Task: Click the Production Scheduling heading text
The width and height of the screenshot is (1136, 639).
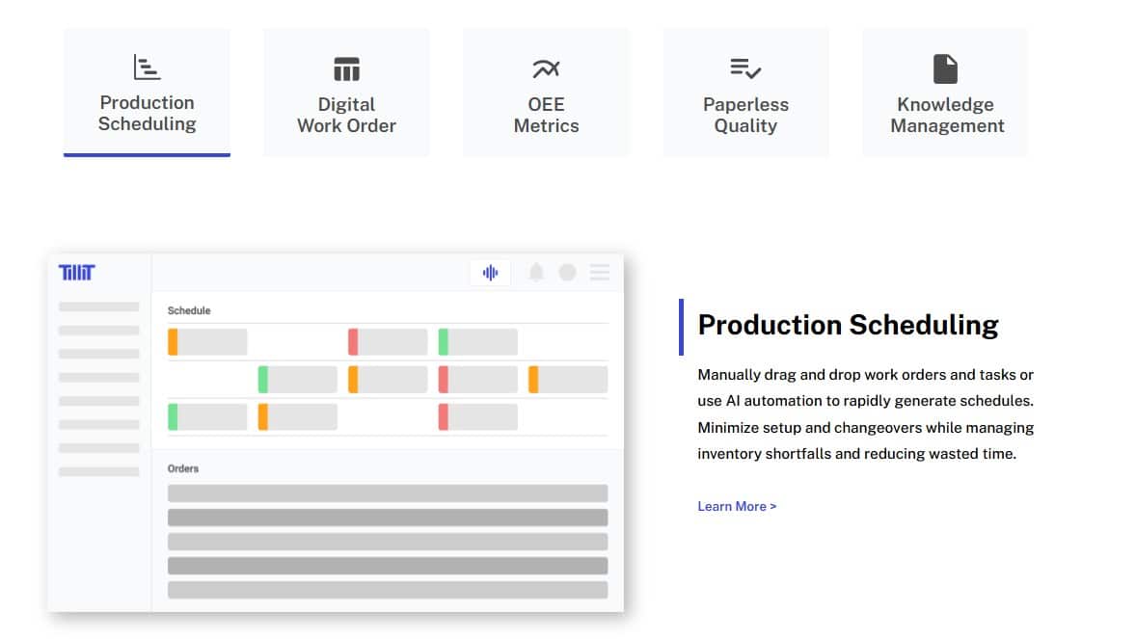Action: pos(848,325)
